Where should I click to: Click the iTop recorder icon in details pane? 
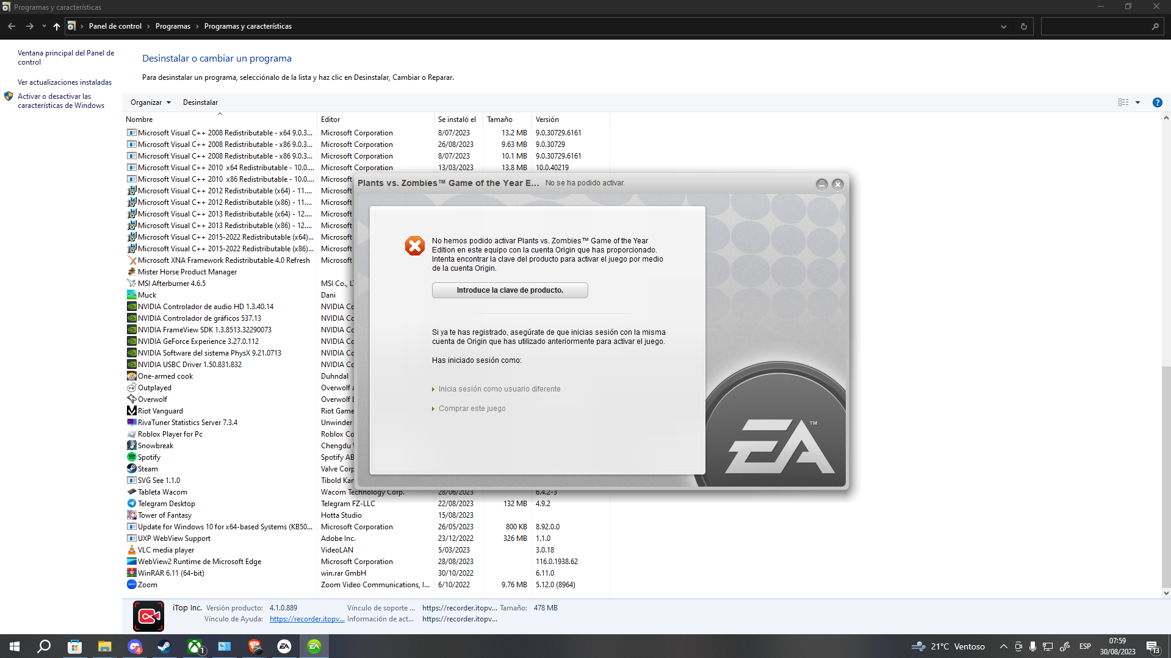[148, 616]
